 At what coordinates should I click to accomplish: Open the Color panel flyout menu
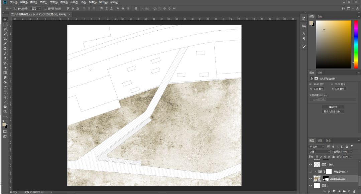tap(358, 17)
